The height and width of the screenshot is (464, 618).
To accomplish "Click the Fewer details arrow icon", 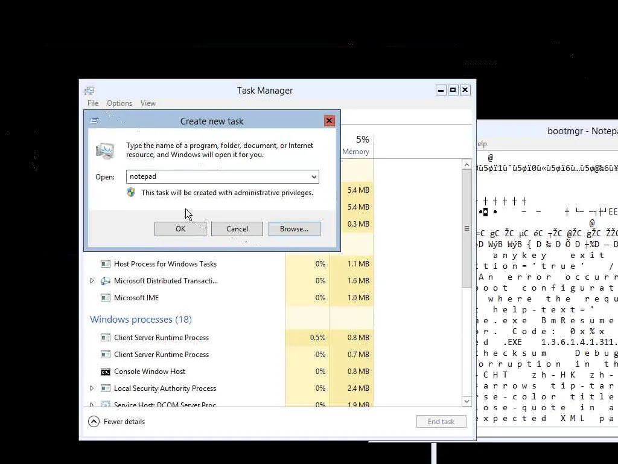I will click(94, 422).
